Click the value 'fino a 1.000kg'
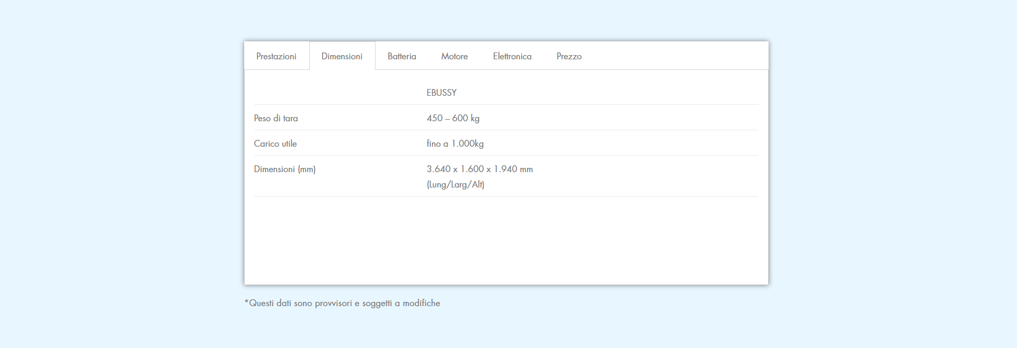Viewport: 1017px width, 348px height. point(455,144)
